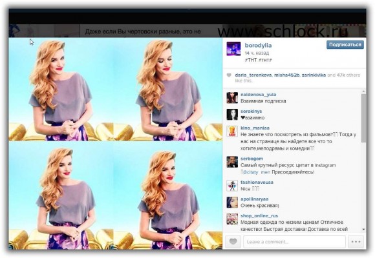Click apollinaryaa's avatar thumbnail

pos(232,203)
